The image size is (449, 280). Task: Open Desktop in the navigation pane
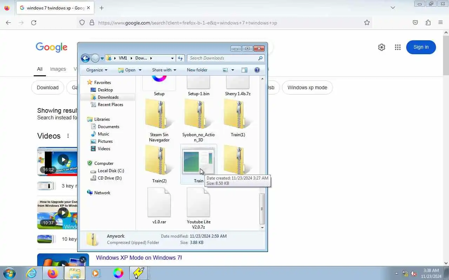point(105,90)
